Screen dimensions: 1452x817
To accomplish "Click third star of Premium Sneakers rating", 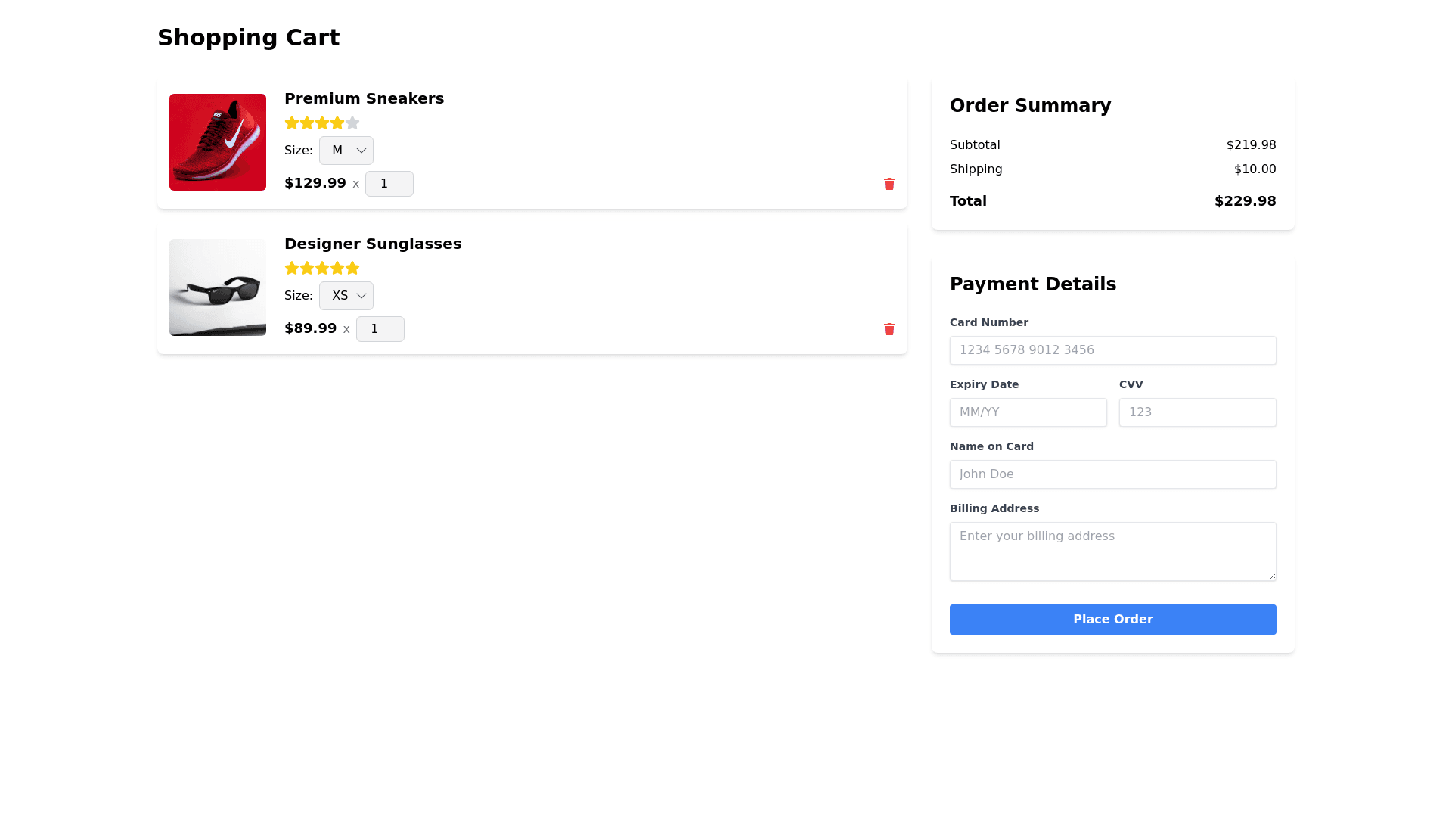I will coord(322,123).
